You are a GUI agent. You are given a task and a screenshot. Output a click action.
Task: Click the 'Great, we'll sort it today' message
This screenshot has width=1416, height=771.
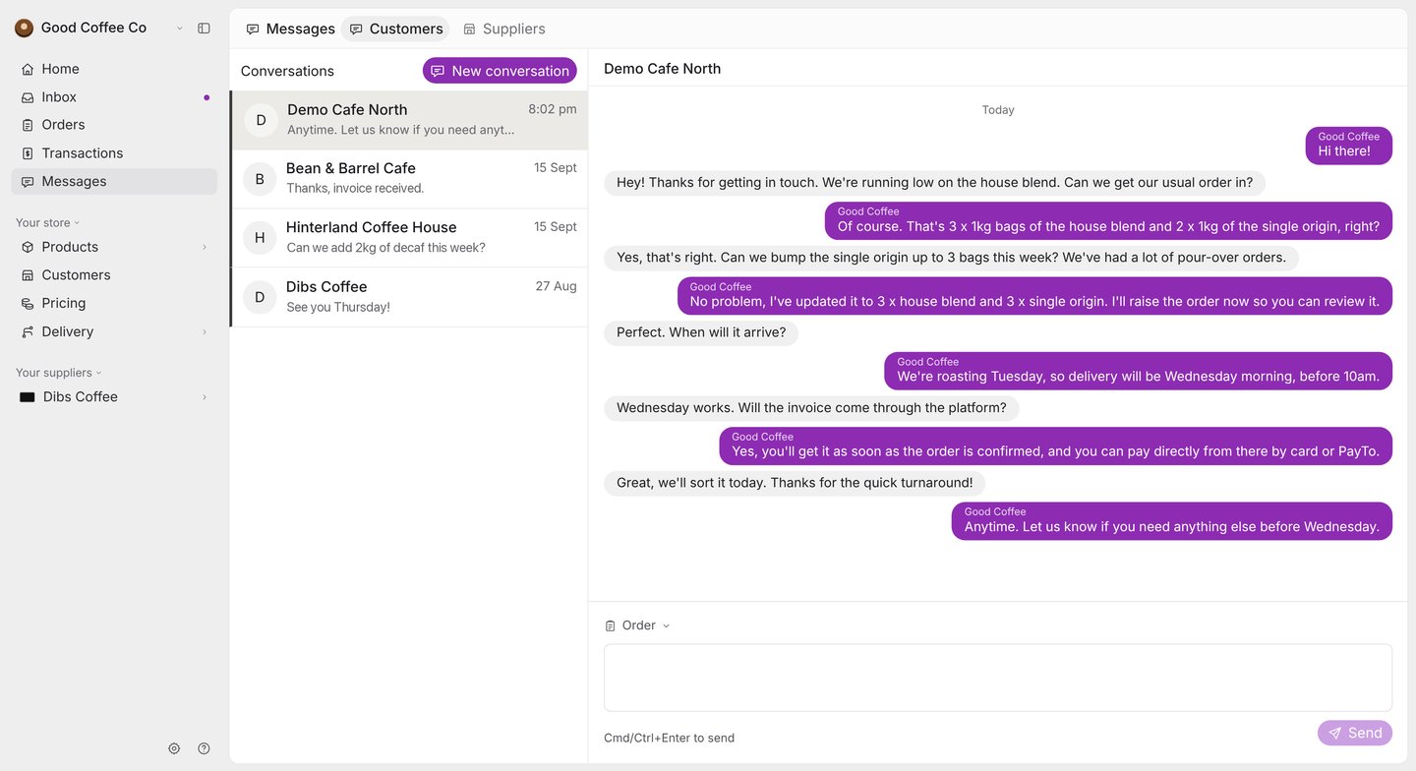tap(795, 483)
